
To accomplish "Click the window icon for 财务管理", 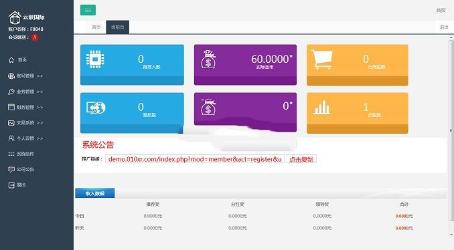I will pyautogui.click(x=11, y=107).
